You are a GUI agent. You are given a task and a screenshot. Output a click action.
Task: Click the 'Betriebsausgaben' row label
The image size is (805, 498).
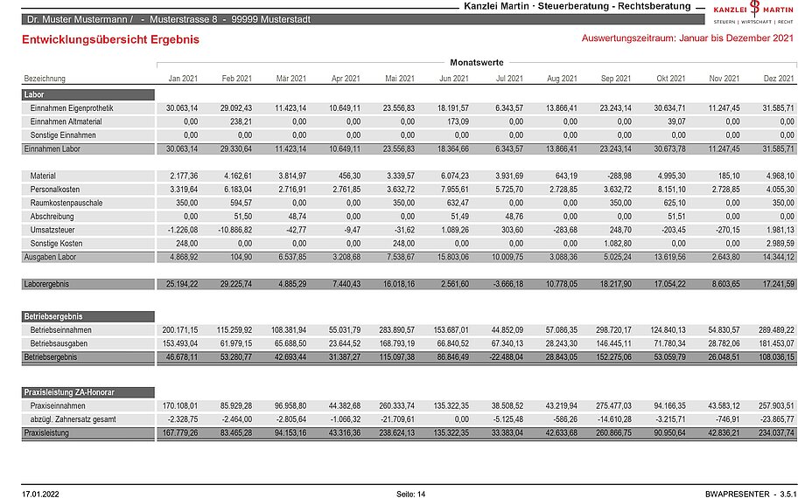pos(59,343)
